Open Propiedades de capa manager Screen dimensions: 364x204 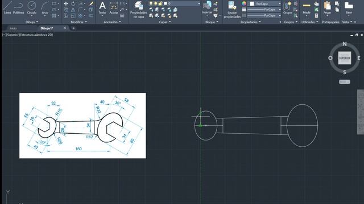[139, 9]
